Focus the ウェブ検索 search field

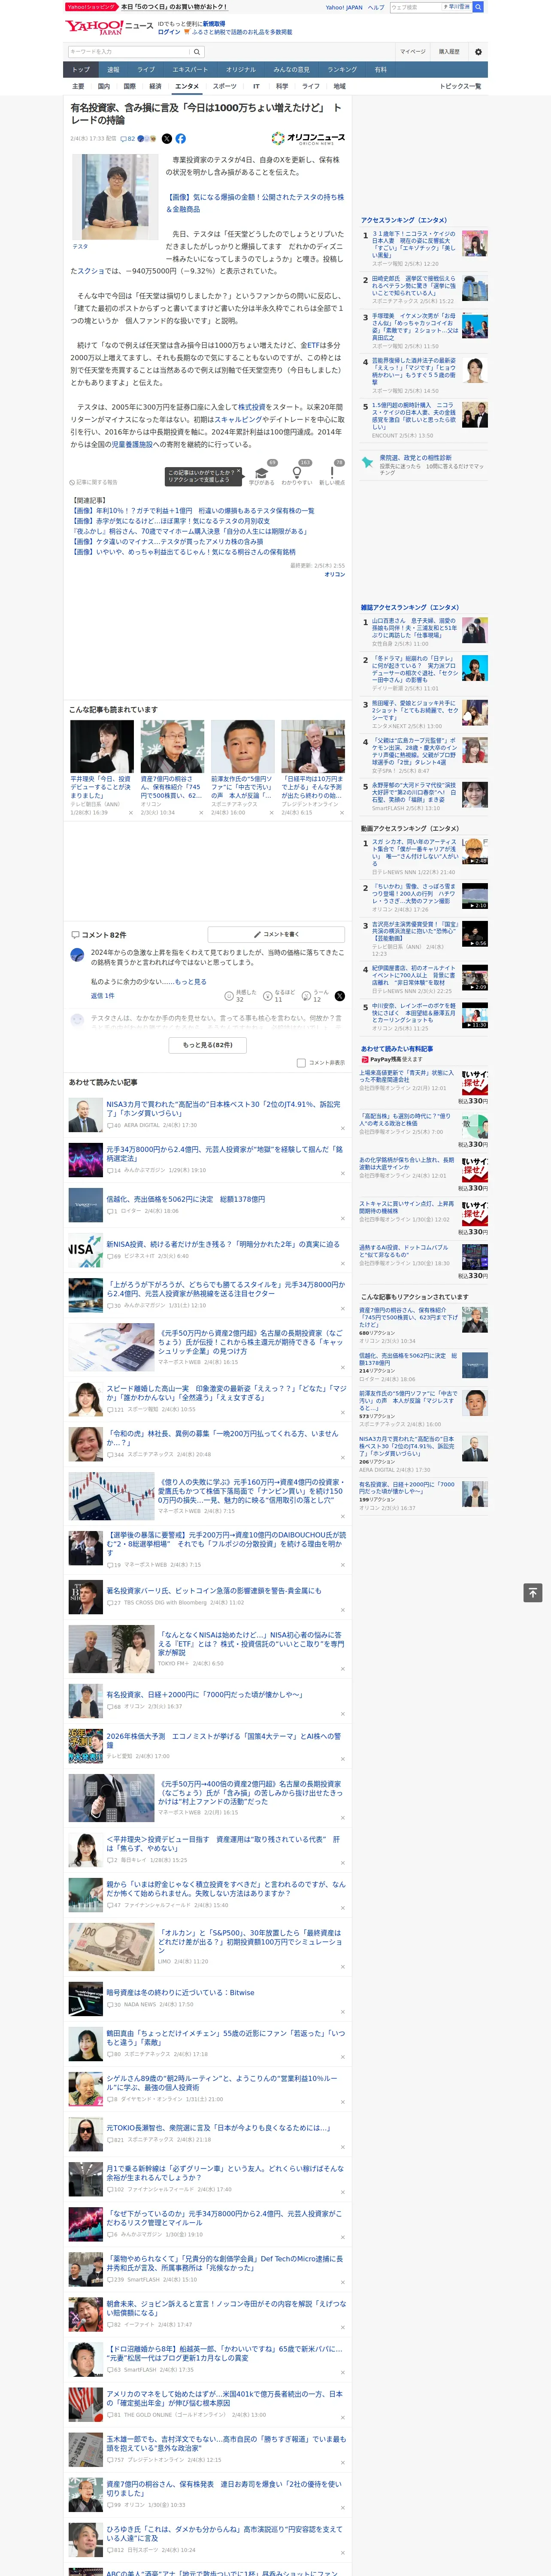pyautogui.click(x=416, y=7)
